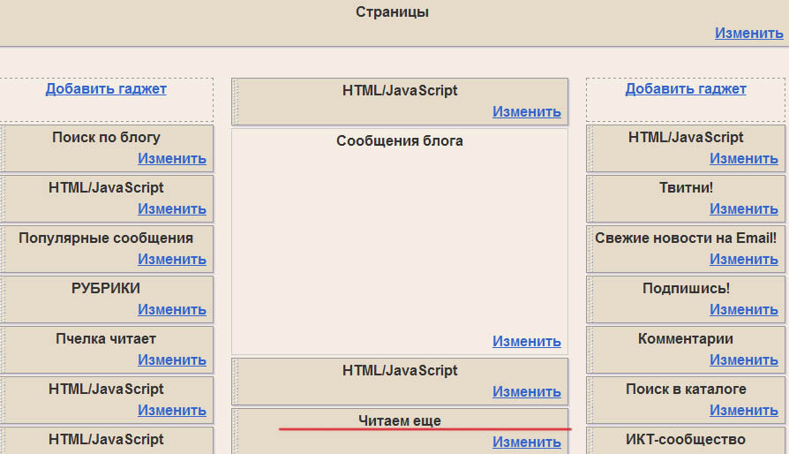Edit the Подпишись! gadget

click(743, 310)
